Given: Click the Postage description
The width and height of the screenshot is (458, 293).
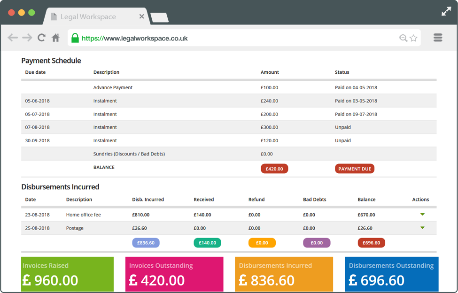Looking at the screenshot, I should 75,228.
